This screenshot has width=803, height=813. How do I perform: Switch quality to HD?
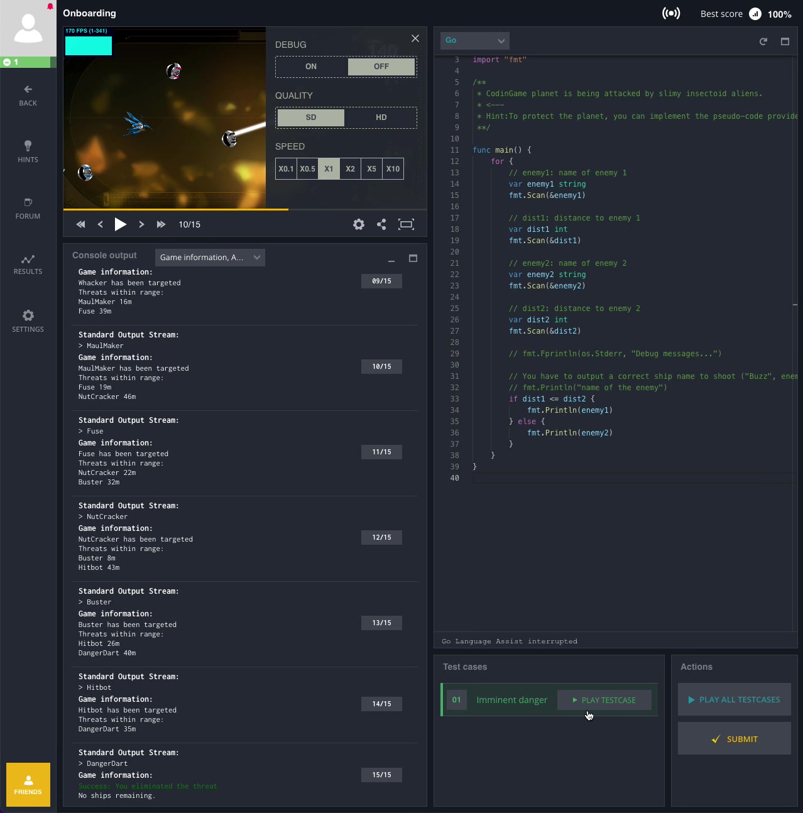[x=381, y=117]
